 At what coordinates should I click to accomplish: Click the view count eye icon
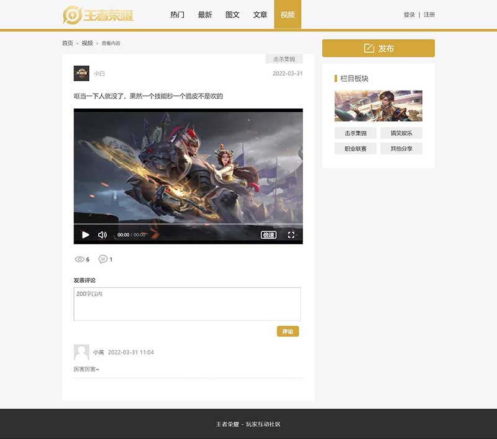(79, 259)
